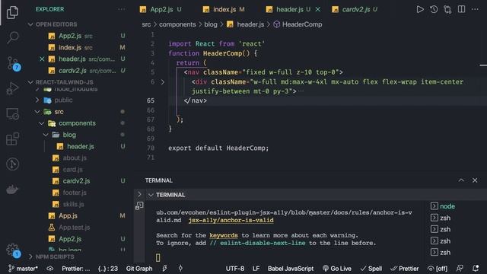Click UTF-8 encoding in status bar
Image resolution: width=487 pixels, height=274 pixels.
pyautogui.click(x=235, y=269)
